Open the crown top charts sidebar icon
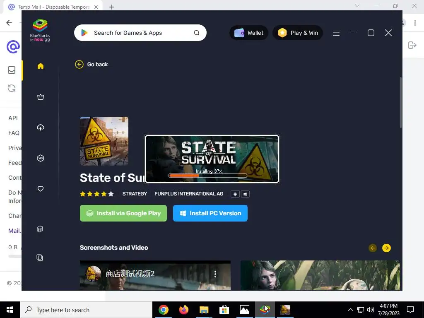 click(x=41, y=97)
